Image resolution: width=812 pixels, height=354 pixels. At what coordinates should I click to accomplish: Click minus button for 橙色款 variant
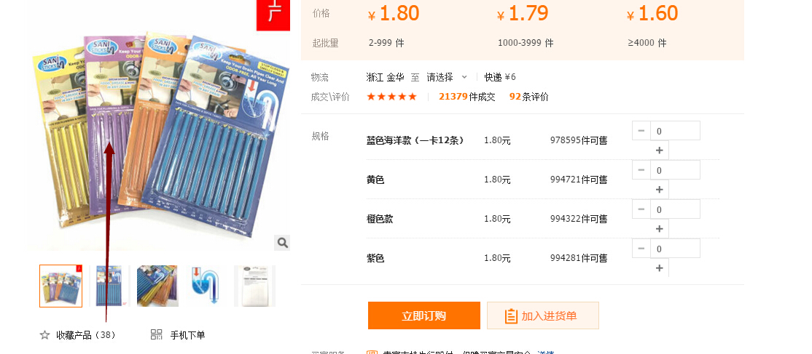[x=641, y=209]
